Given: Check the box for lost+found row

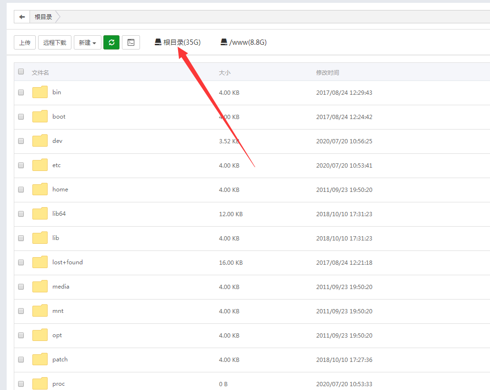Looking at the screenshot, I should coord(21,262).
